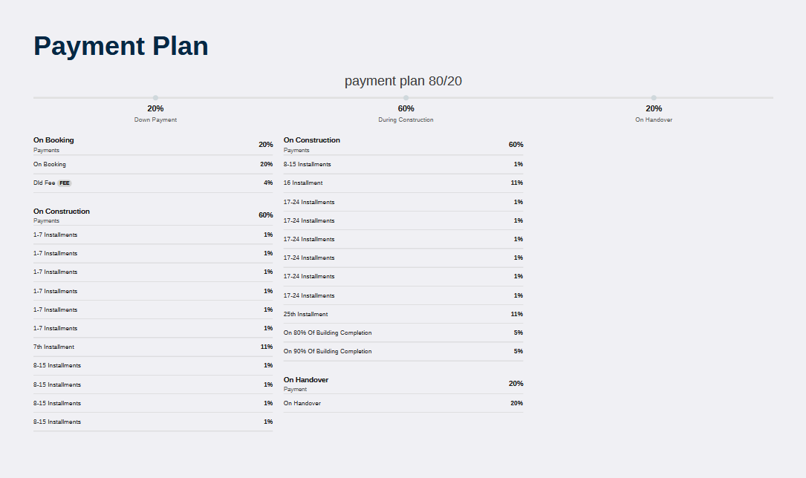Click the 20% On Handover timeline dot

653,97
